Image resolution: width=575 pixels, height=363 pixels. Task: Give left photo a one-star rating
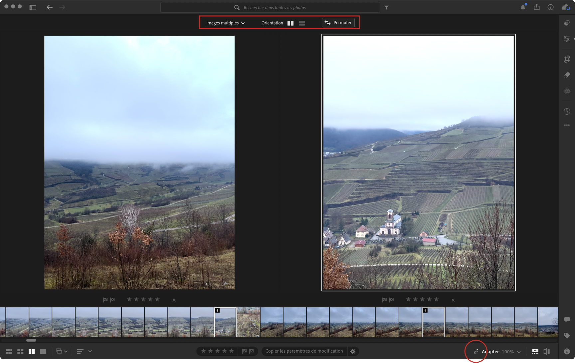[x=129, y=299]
